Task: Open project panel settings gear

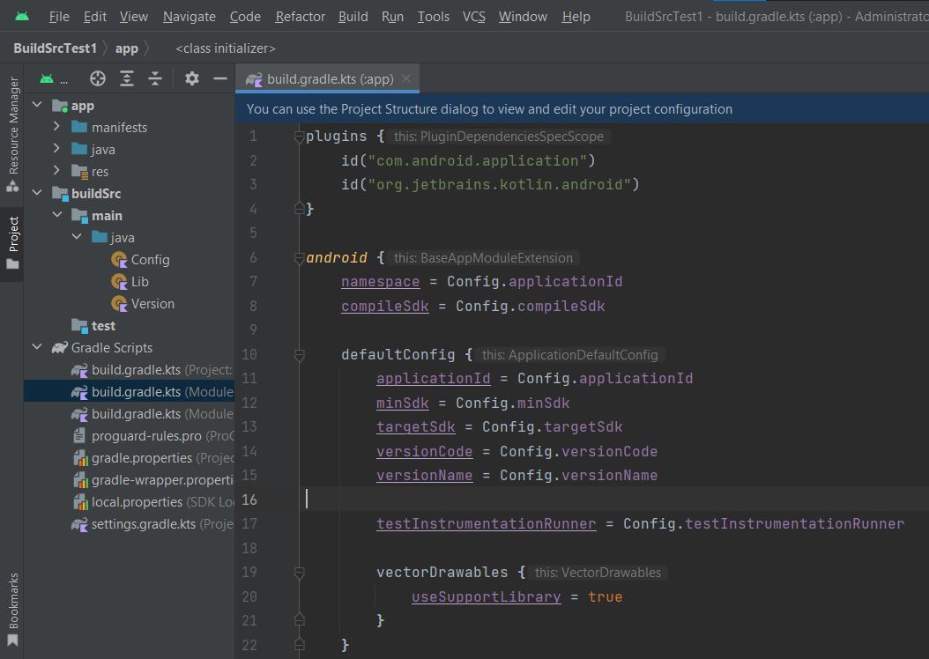Action: (x=192, y=78)
